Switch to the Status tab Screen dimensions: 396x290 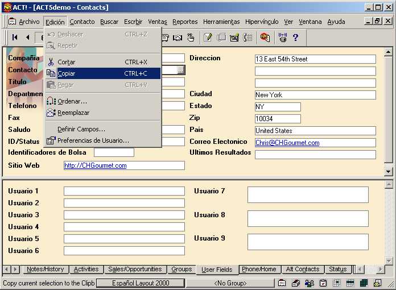tap(337, 270)
